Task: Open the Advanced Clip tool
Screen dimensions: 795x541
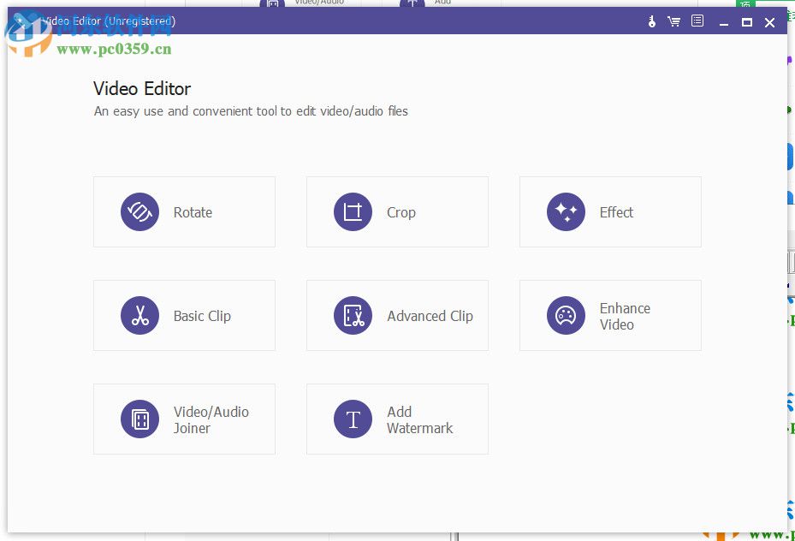Action: 397,315
